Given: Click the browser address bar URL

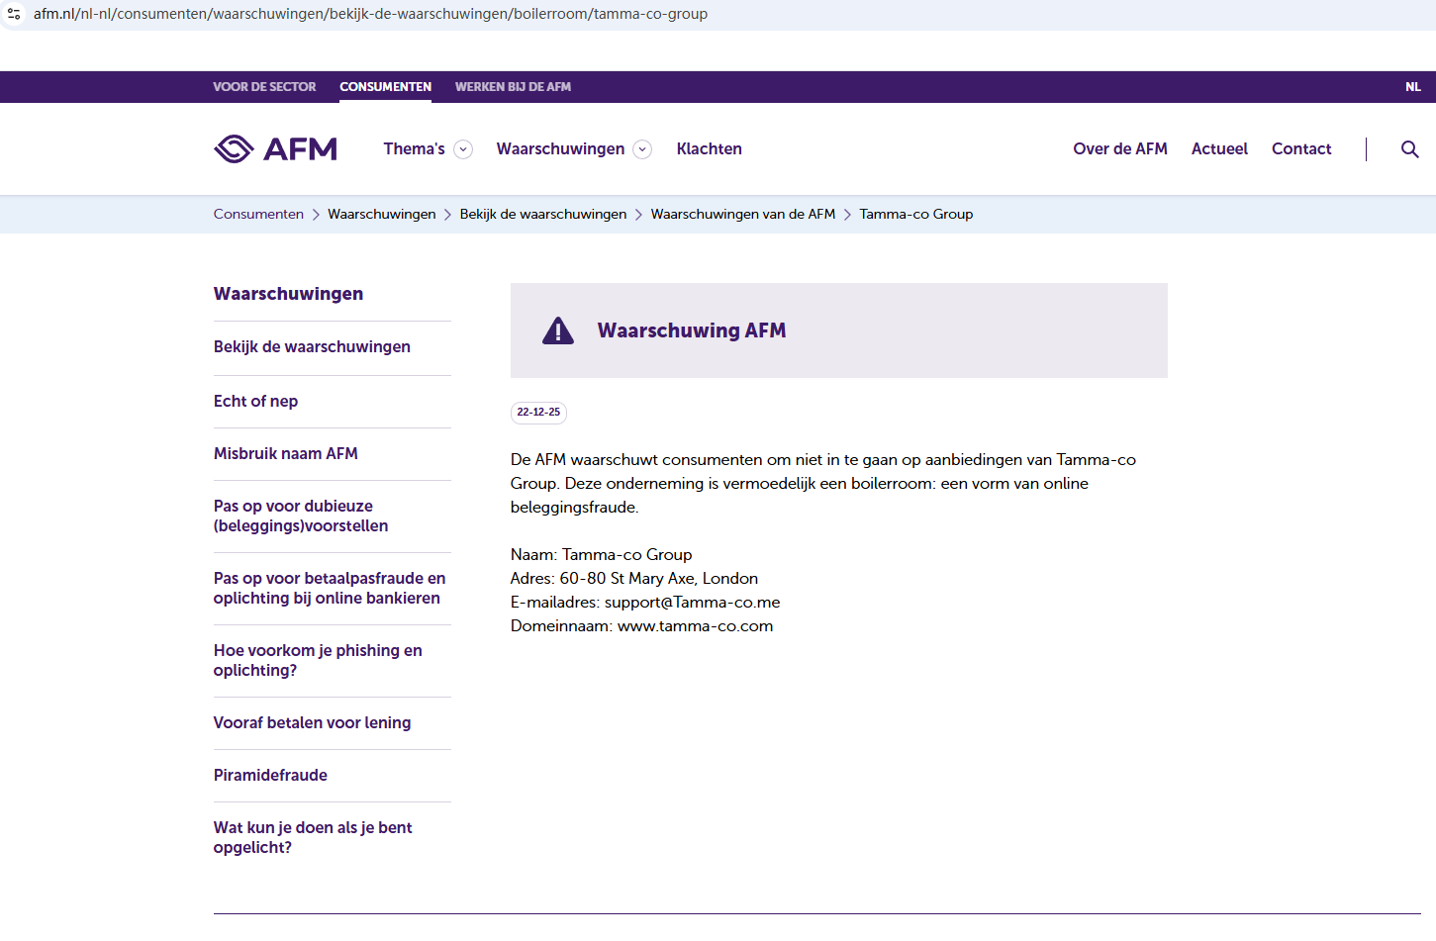Looking at the screenshot, I should (370, 14).
